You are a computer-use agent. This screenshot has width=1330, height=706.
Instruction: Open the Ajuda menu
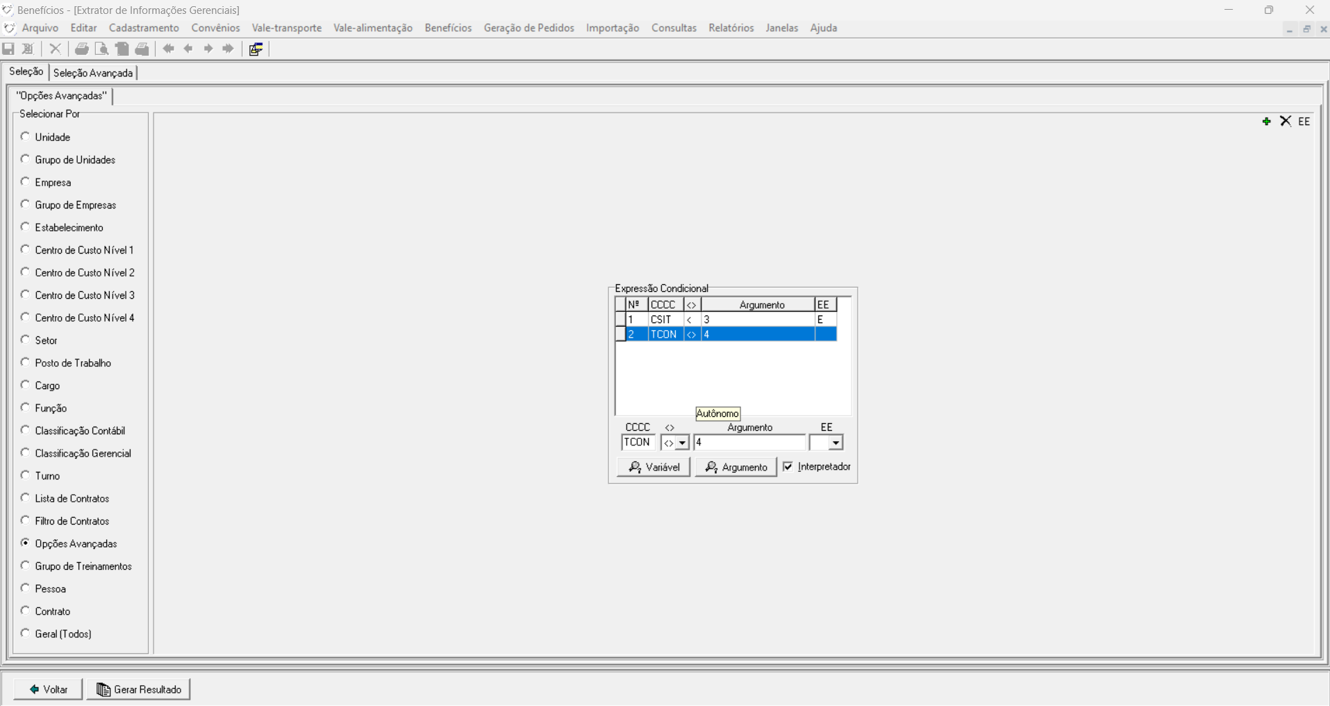point(824,28)
